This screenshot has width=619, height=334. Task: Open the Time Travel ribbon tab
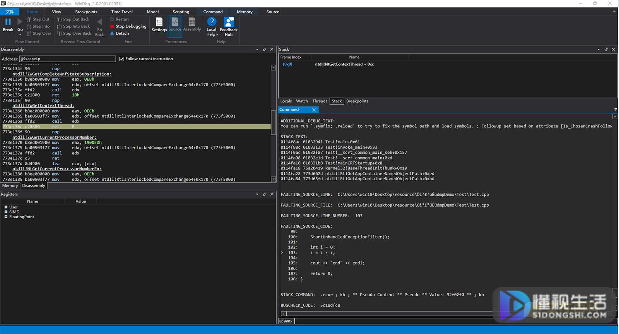point(122,12)
